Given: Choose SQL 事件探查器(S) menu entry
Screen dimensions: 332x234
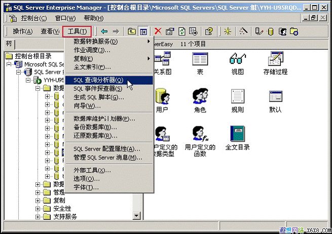Looking at the screenshot, I should [109, 89].
